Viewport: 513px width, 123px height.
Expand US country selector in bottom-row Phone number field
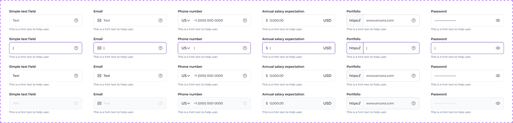point(186,103)
